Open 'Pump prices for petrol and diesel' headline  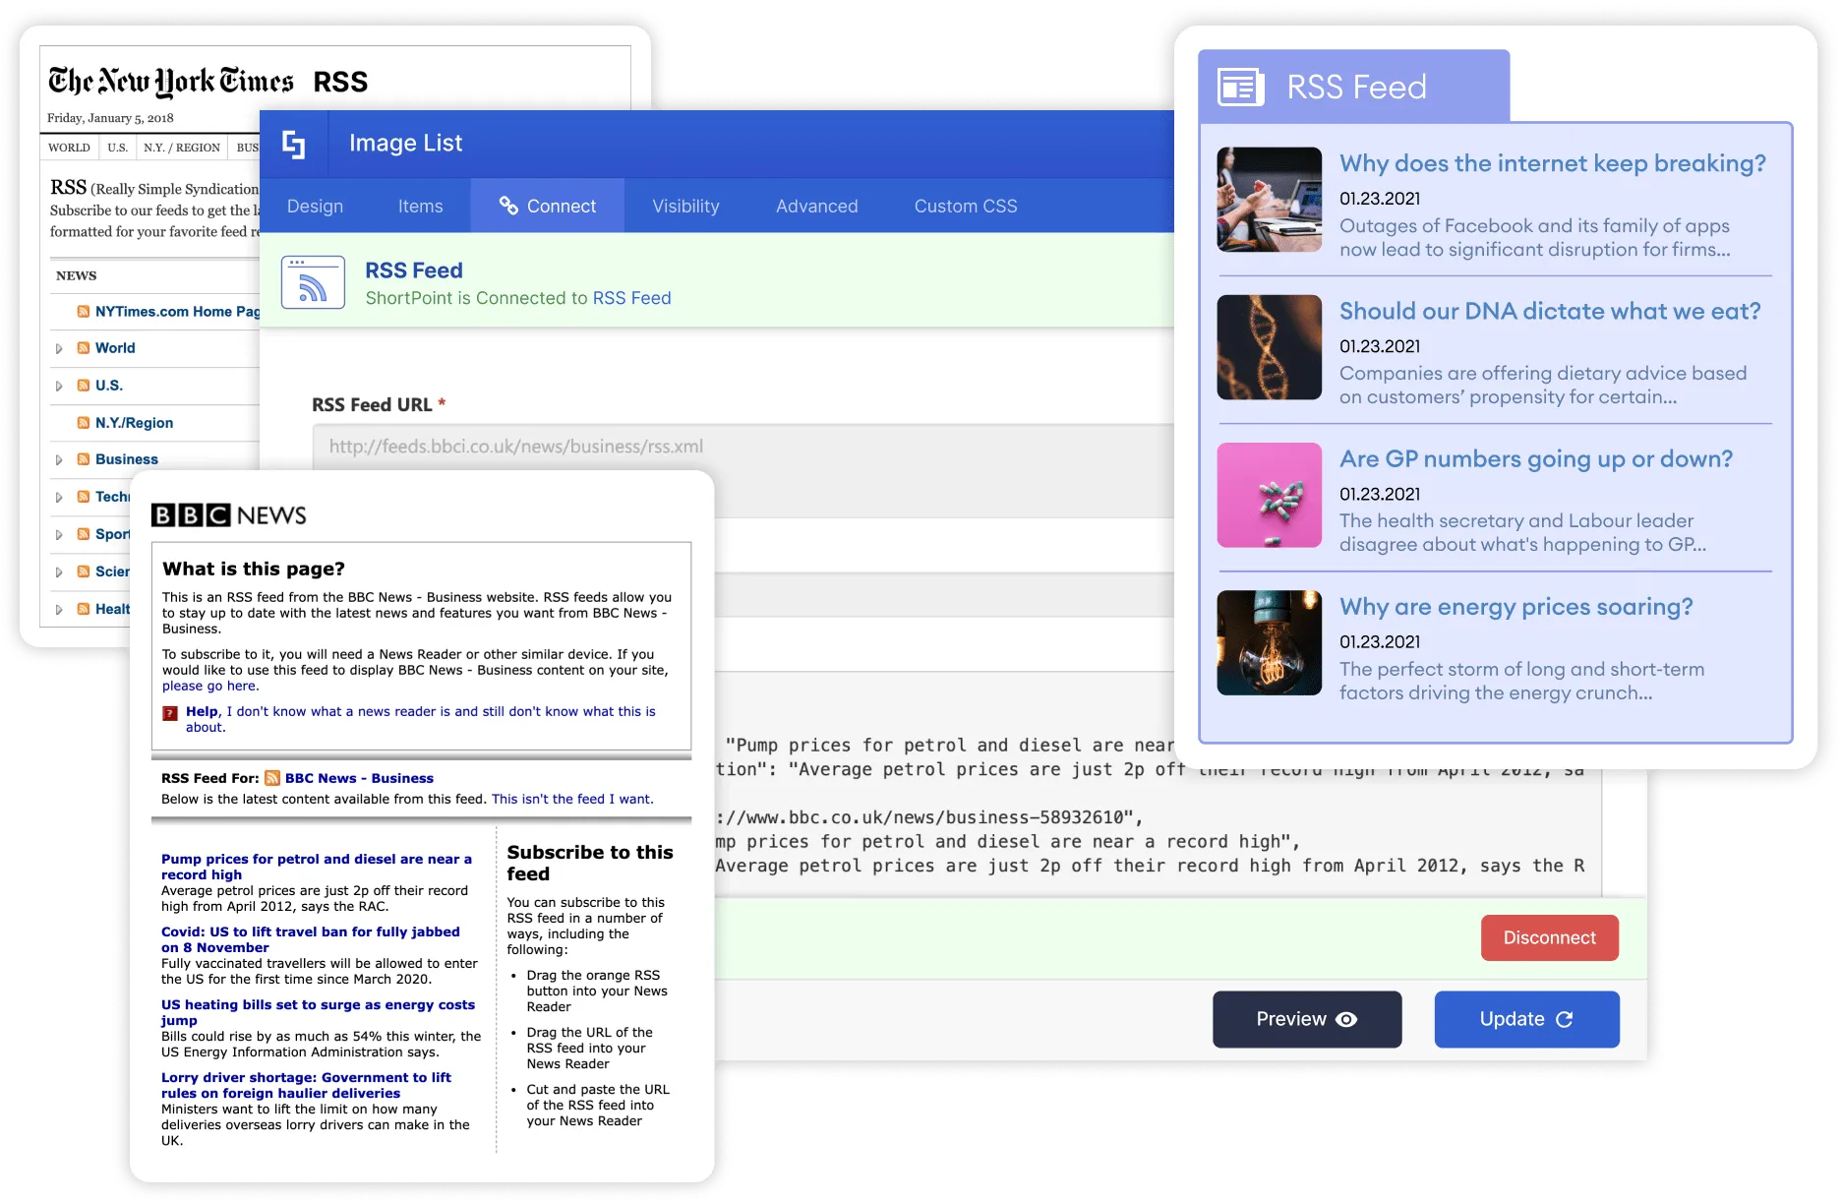tap(316, 867)
